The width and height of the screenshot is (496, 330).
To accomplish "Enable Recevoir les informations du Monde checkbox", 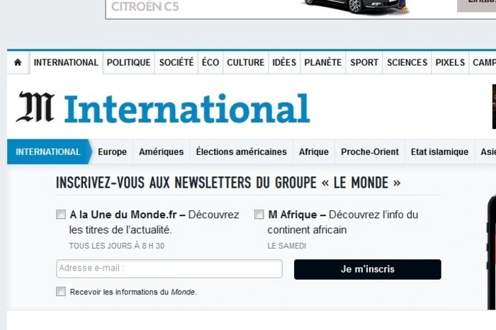I will (x=61, y=292).
